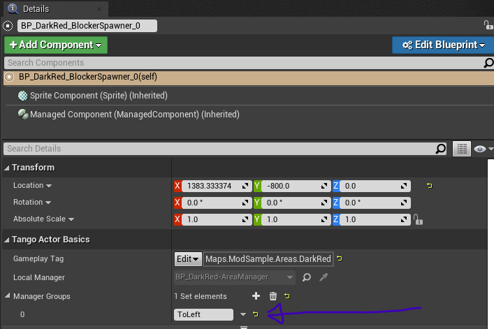
Task: Open the Add Component dropdown
Action: coord(56,45)
